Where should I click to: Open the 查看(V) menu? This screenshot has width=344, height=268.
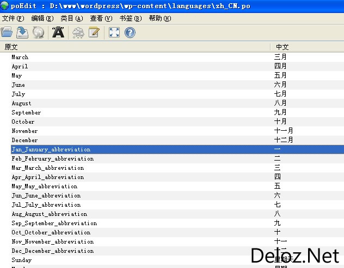coord(101,18)
